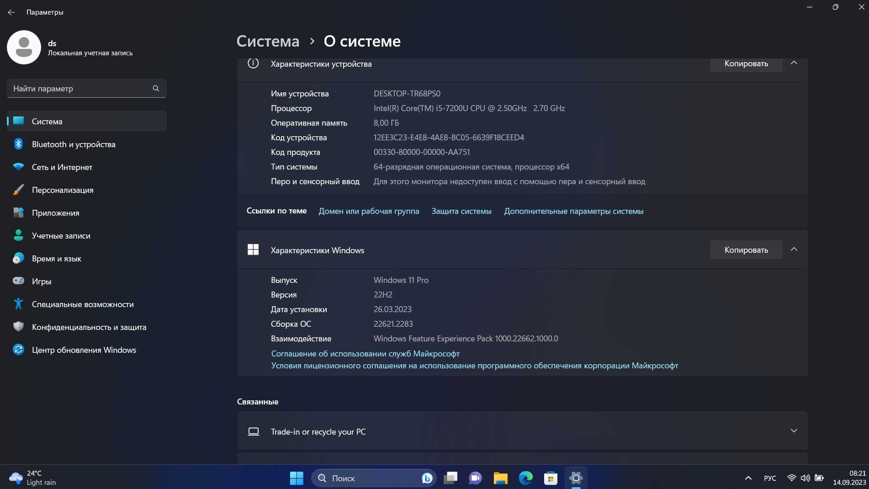The width and height of the screenshot is (869, 489).
Task: Click the laptop icon beside Trade-in
Action: (253, 431)
